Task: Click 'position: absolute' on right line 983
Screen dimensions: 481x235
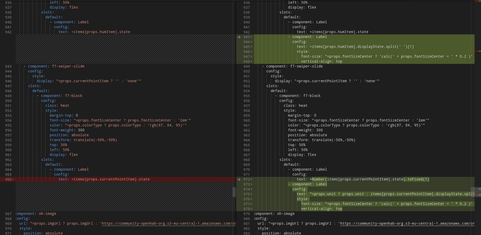Action: point(282,233)
